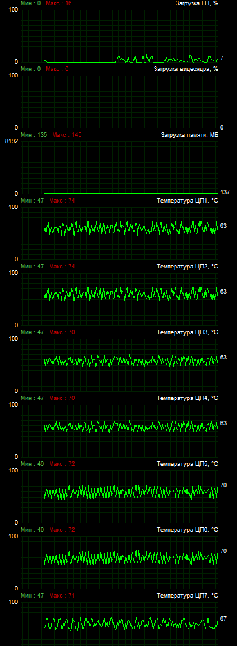This screenshot has width=237, height=646.
Task: Click the 'Загрузка видеоядра, %' graph title
Action: coord(186,69)
